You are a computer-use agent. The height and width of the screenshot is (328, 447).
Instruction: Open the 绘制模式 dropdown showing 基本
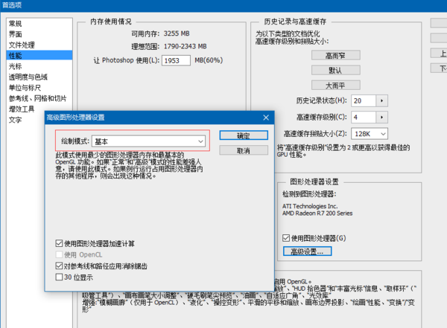pos(148,141)
